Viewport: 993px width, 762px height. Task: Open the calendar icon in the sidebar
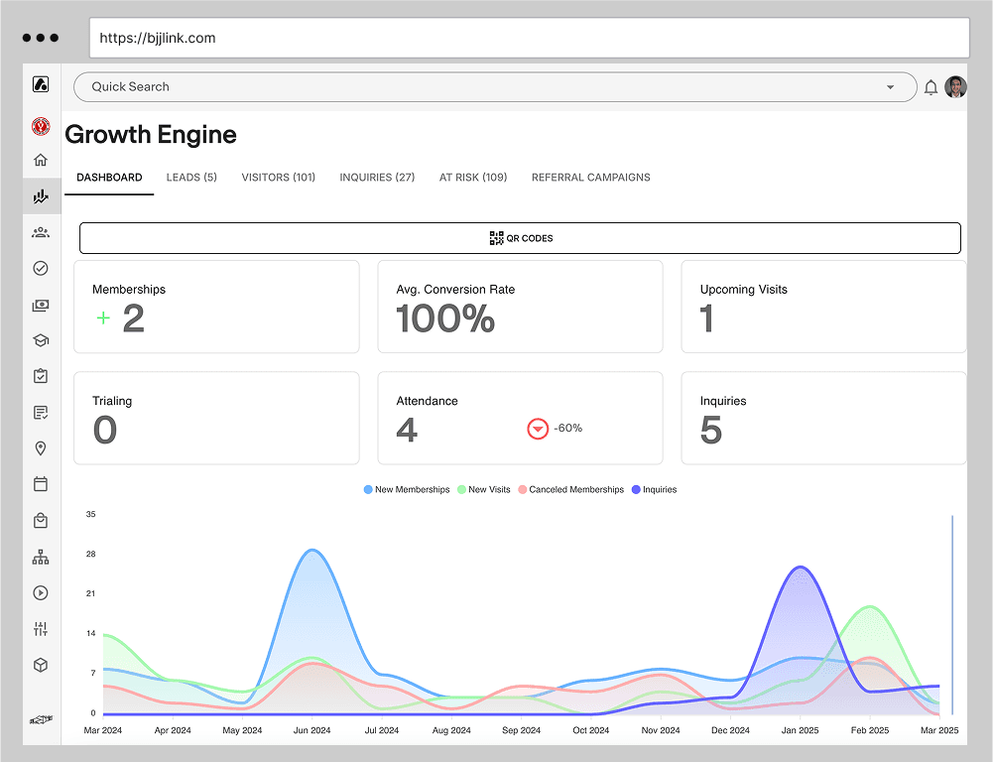click(41, 484)
